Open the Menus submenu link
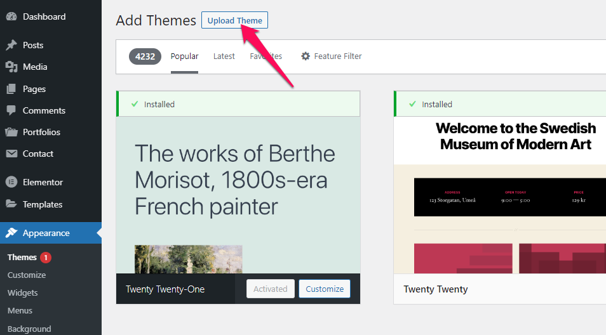The image size is (606, 335). [x=20, y=311]
